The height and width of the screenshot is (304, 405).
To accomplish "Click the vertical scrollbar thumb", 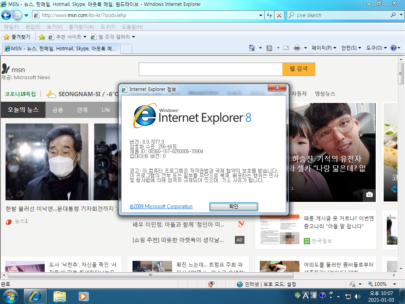I will 401,74.
